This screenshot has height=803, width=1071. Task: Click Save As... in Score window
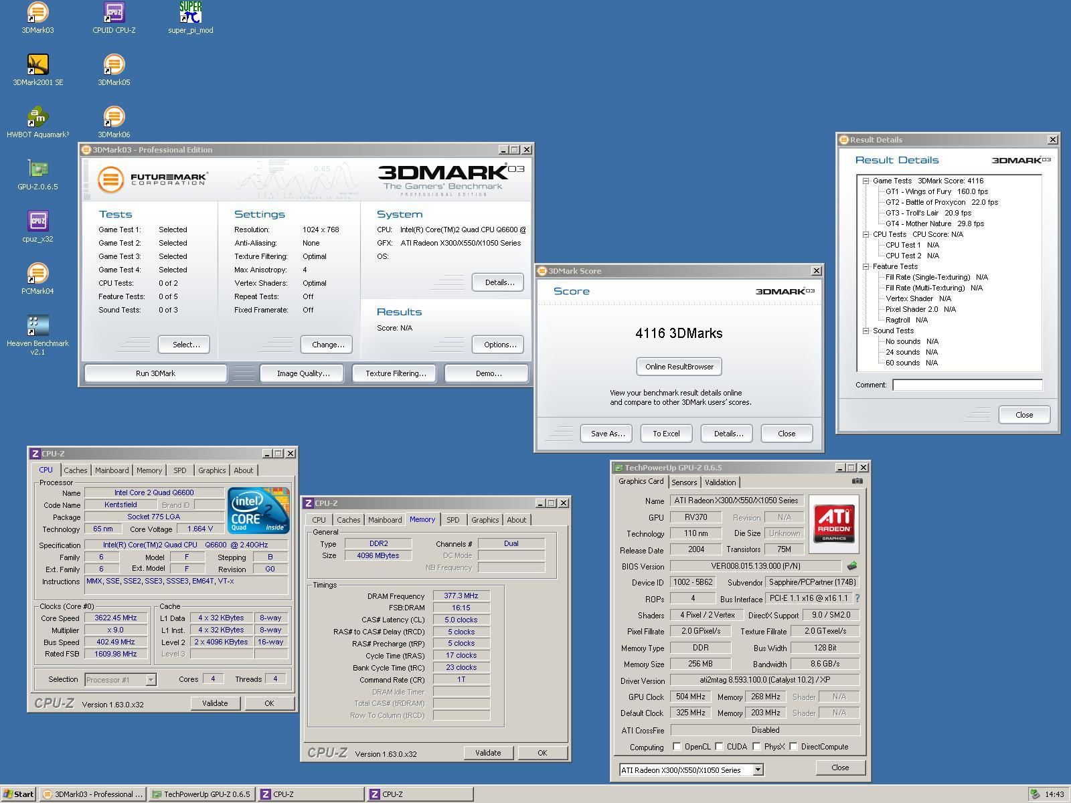point(608,434)
